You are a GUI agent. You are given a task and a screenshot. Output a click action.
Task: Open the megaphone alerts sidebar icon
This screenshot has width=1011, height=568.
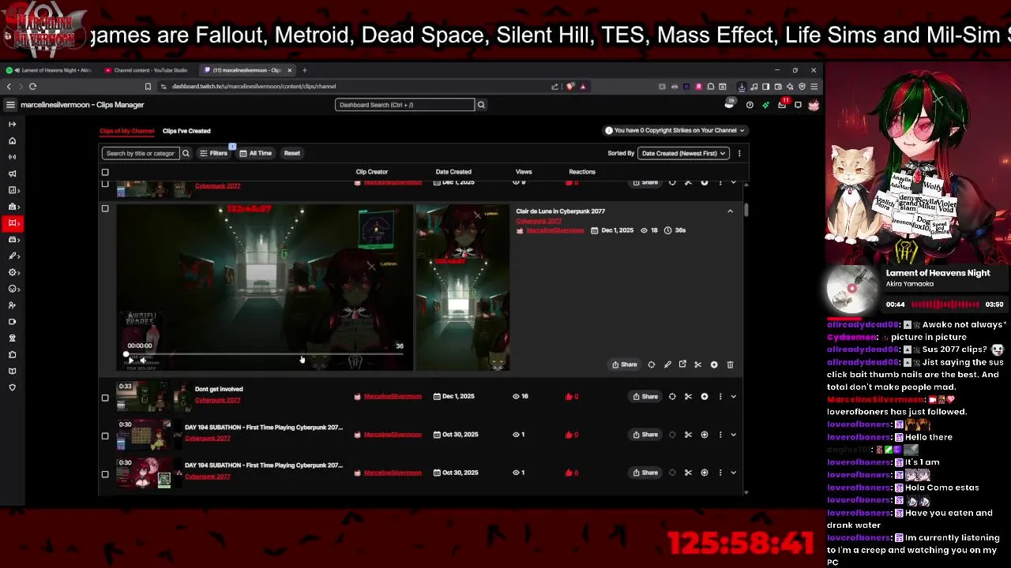click(x=12, y=174)
